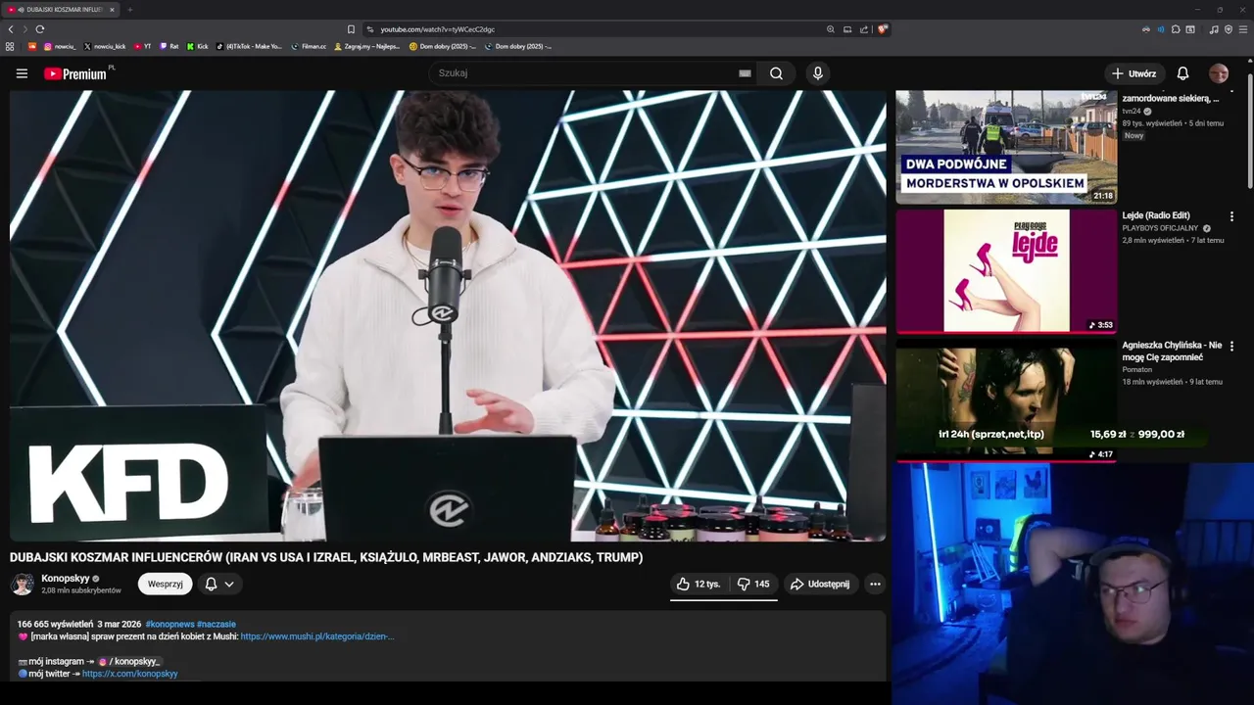Click the Wesprzyj button
Viewport: 1254px width, 705px height.
(x=165, y=584)
